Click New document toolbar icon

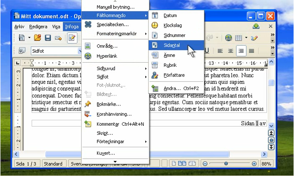point(22,37)
